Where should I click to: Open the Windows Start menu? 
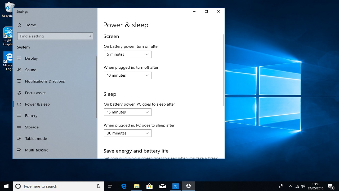coord(6,186)
